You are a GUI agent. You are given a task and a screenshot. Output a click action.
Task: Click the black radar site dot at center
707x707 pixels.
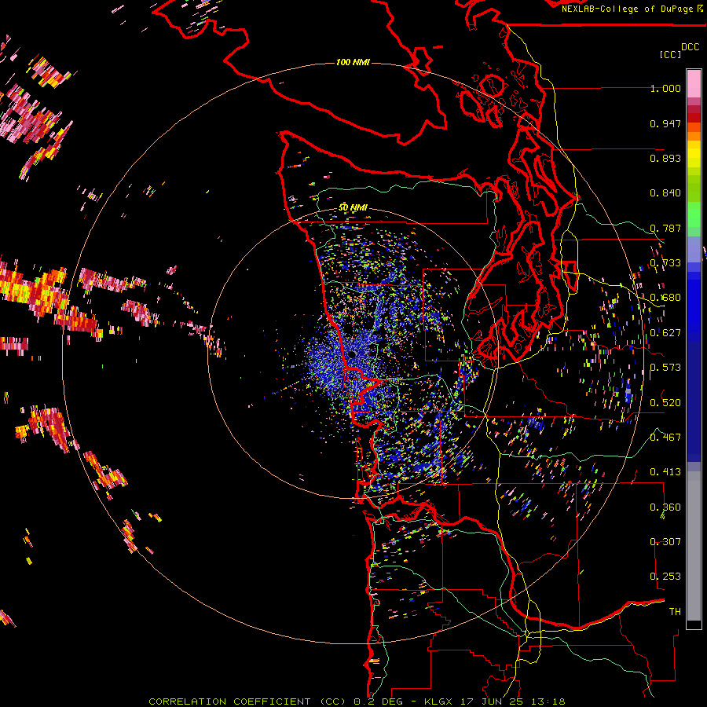352,354
